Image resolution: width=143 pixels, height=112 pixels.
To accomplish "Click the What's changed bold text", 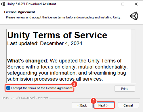I will coord(27,61).
